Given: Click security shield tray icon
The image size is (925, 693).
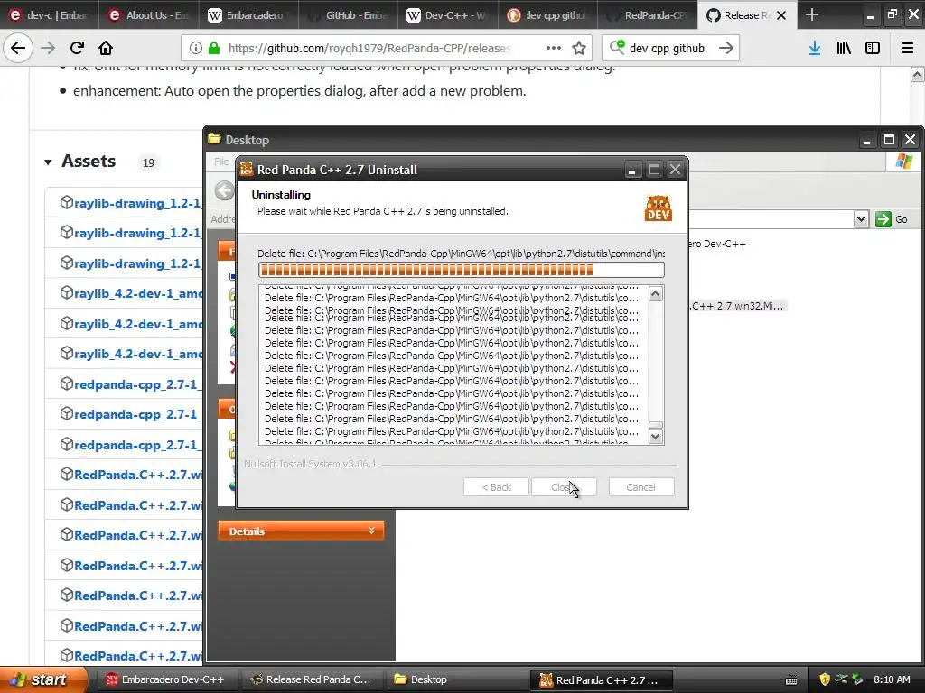Looking at the screenshot, I should tap(825, 679).
